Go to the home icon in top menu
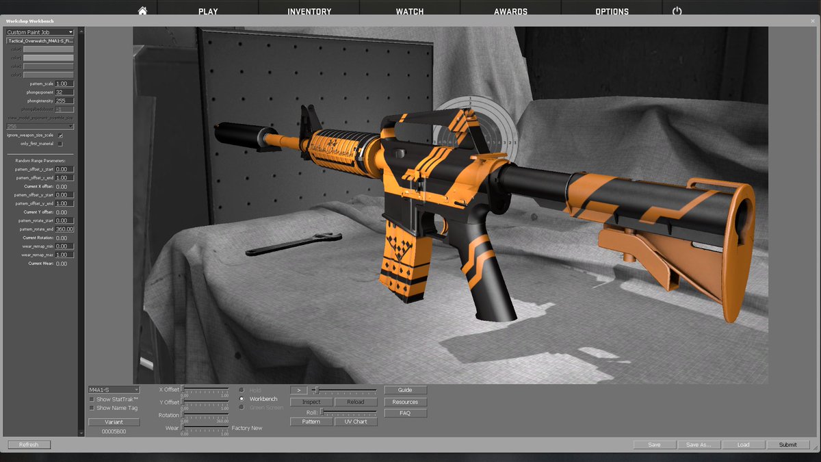Viewport: 821px width, 462px height. click(142, 11)
